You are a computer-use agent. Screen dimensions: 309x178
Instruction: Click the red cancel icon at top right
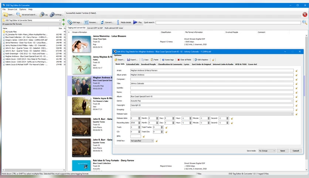[305, 14]
